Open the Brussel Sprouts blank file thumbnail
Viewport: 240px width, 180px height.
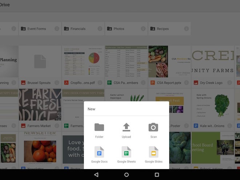(x=40, y=61)
